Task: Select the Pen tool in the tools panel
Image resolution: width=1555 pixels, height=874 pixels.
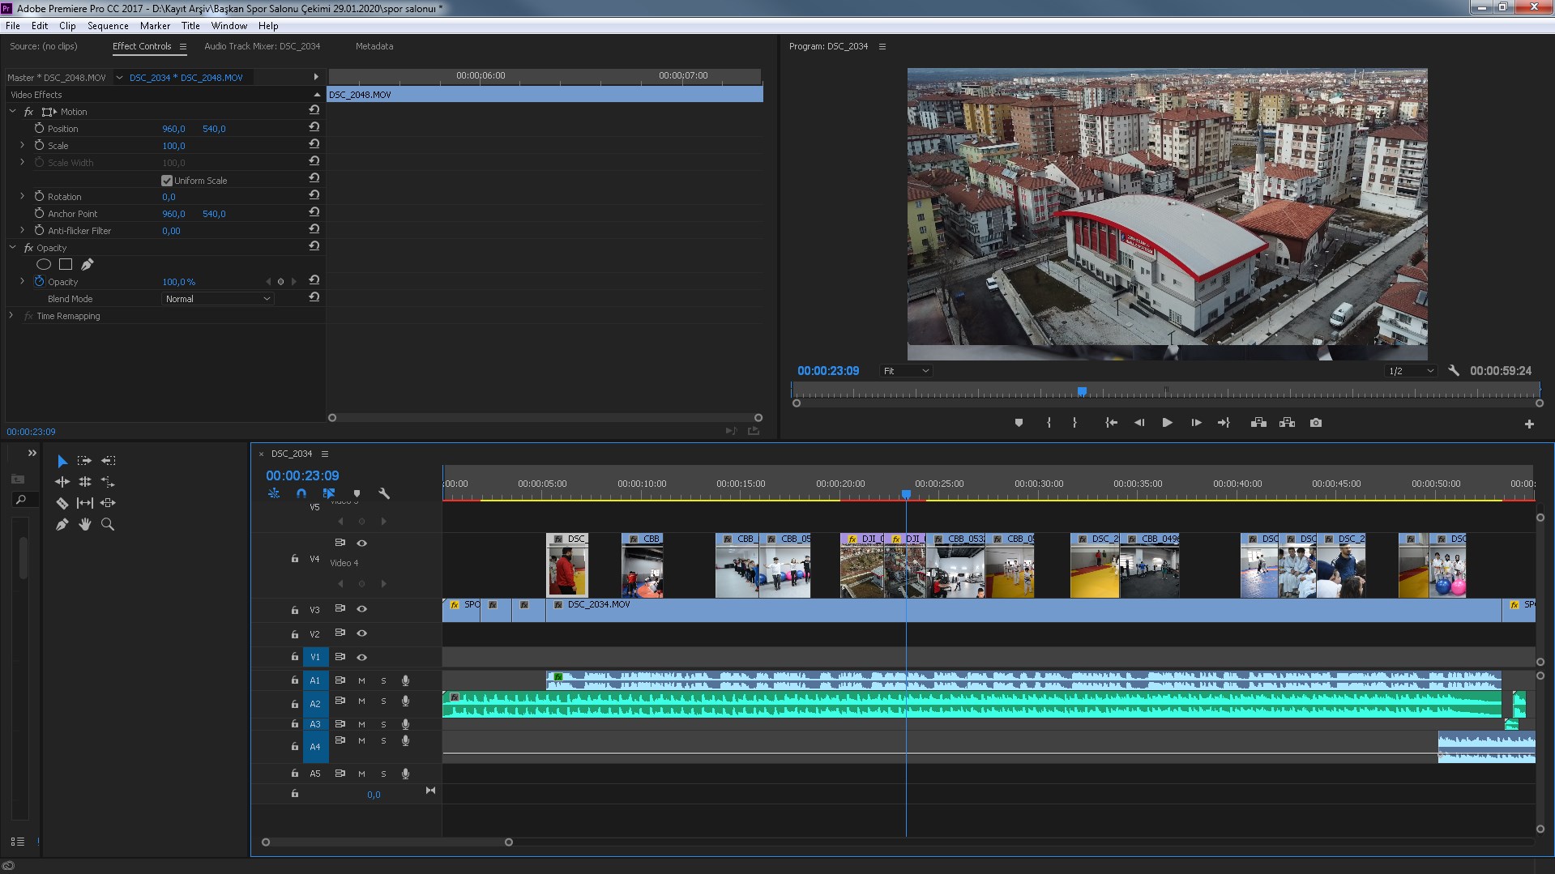Action: pos(62,525)
